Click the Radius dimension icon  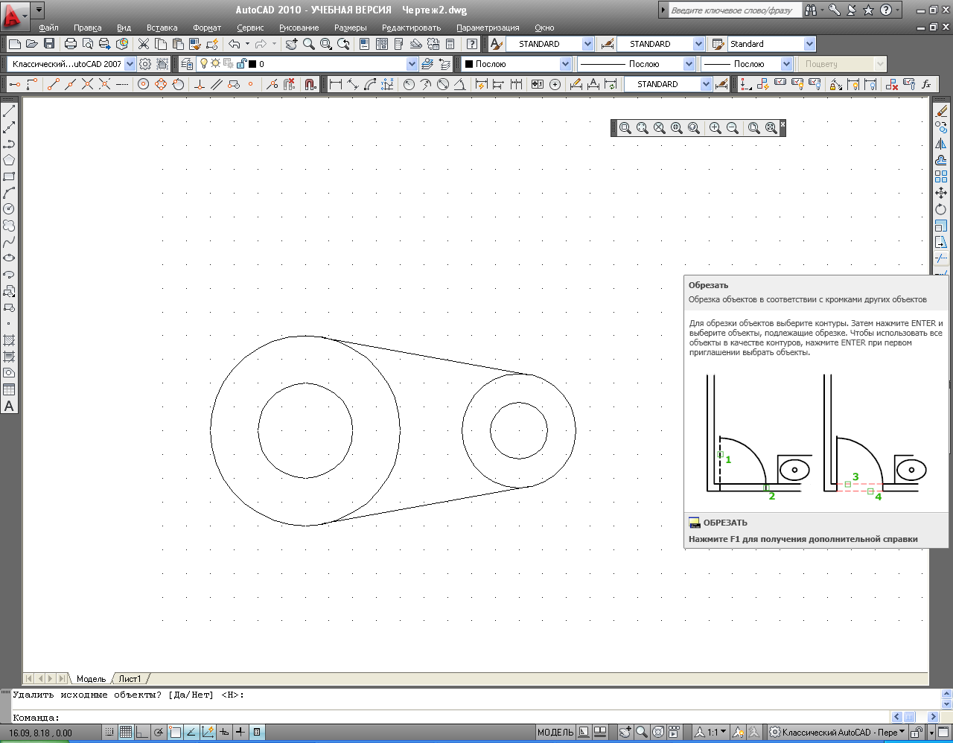[409, 84]
